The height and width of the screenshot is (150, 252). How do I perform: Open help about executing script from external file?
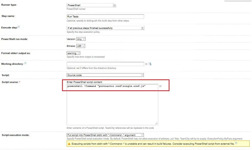click(236, 143)
